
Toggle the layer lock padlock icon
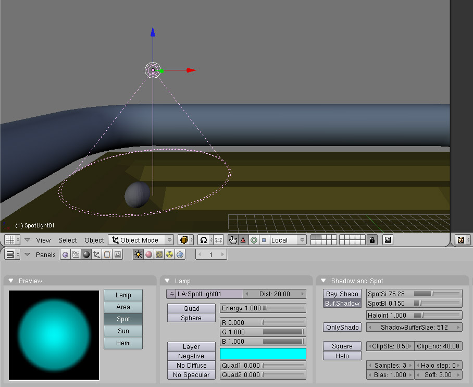372,240
